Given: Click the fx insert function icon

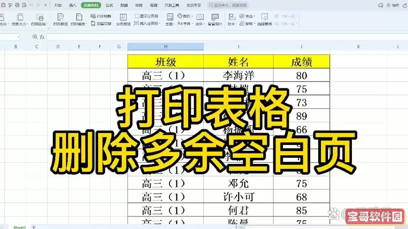Looking at the screenshot, I should [42, 37].
